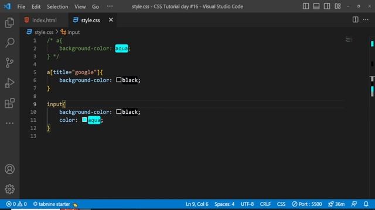Click the vertical scrollbar of the editor
Image resolution: width=375 pixels, height=210 pixels.
[x=372, y=117]
